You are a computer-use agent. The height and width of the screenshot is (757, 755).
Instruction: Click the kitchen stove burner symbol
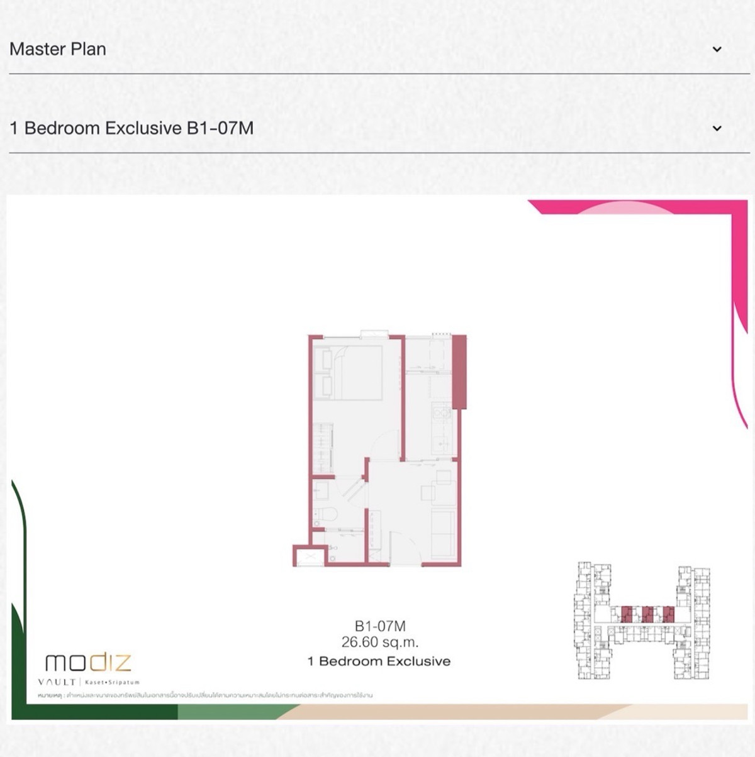click(x=442, y=413)
